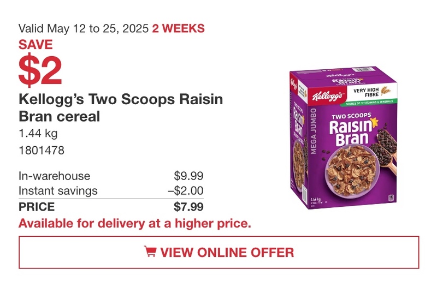The image size is (437, 287).
Task: Open the View Online Offer button
Action: click(219, 252)
